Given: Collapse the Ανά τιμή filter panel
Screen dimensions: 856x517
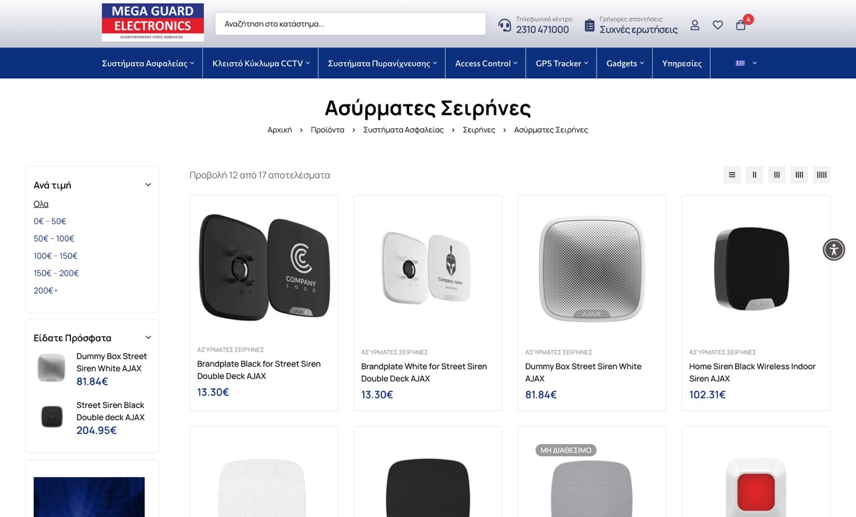Looking at the screenshot, I should point(148,185).
